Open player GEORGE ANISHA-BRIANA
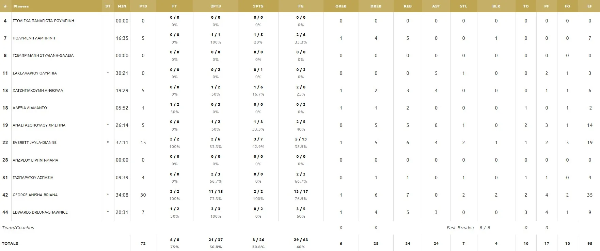Image resolution: width=600 pixels, height=251 pixels. coord(35,195)
